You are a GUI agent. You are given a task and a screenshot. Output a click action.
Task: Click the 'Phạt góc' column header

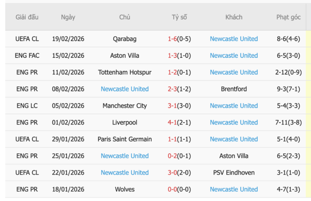[289, 17]
